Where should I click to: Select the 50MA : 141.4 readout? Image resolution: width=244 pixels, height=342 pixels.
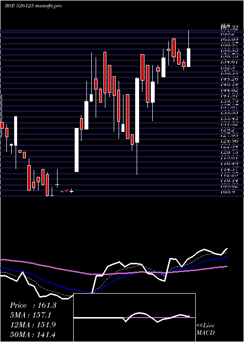[33, 334]
